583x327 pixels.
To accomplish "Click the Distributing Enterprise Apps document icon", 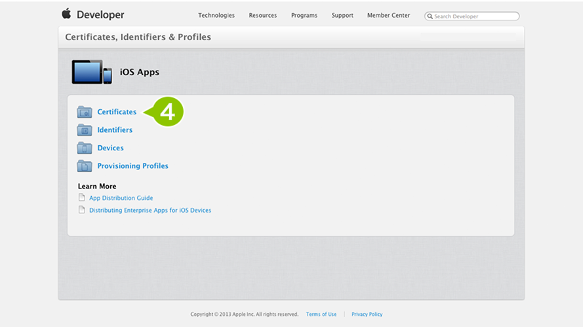I will [x=82, y=210].
